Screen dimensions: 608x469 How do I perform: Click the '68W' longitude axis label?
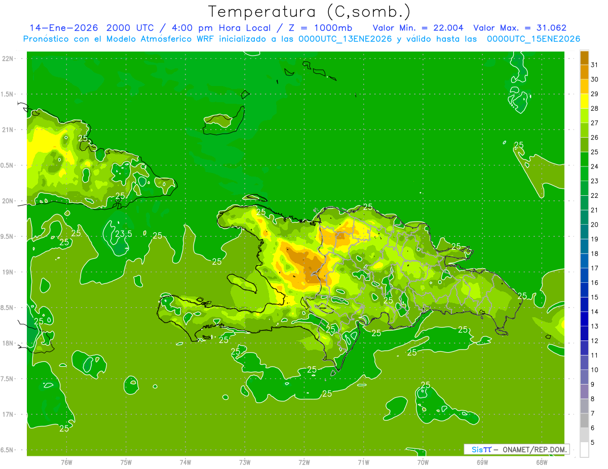(x=542, y=462)
